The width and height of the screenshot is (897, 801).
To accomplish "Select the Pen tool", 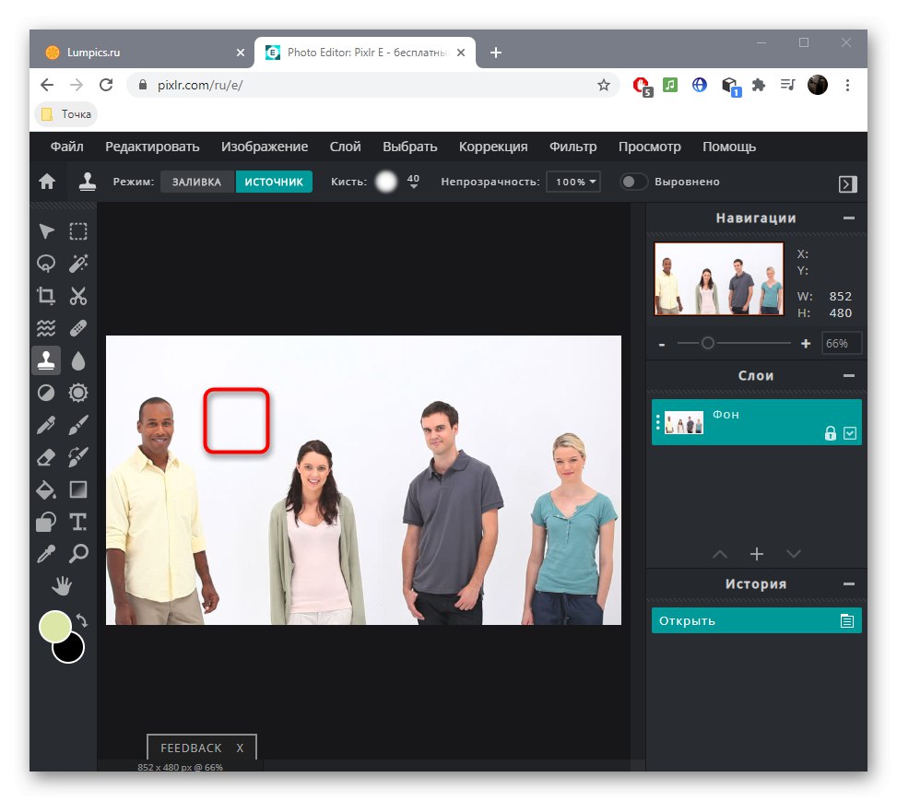I will pos(46,425).
